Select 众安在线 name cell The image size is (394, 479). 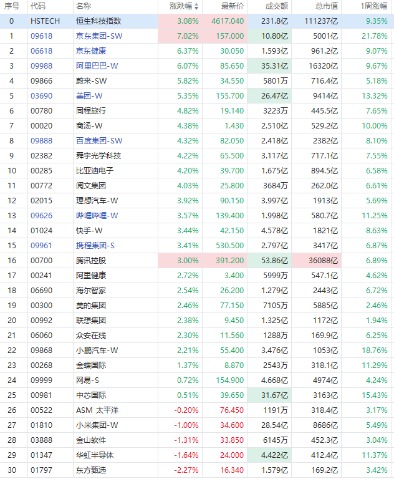point(91,336)
